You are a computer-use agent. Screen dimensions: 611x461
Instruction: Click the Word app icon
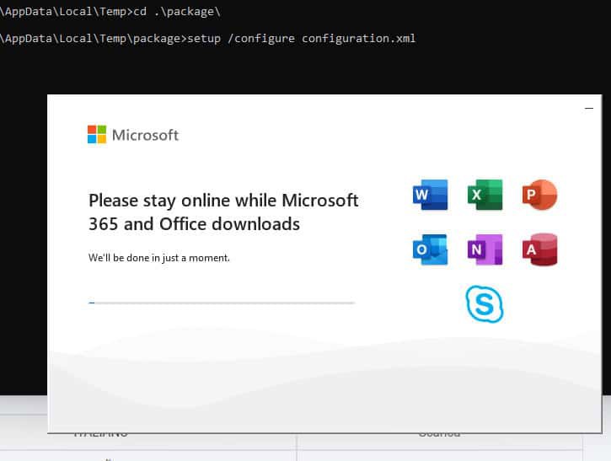click(x=430, y=196)
